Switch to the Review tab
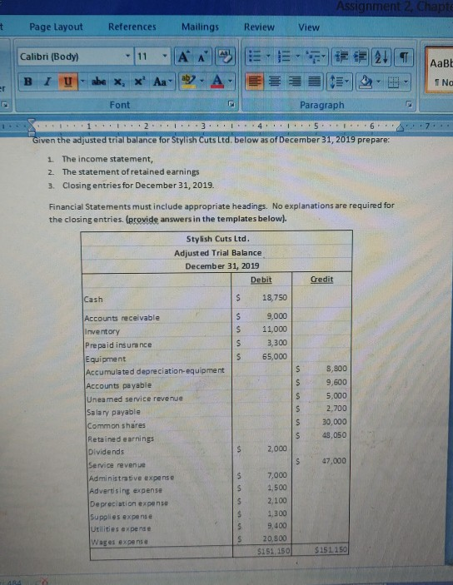This screenshot has height=585, width=453. click(259, 27)
